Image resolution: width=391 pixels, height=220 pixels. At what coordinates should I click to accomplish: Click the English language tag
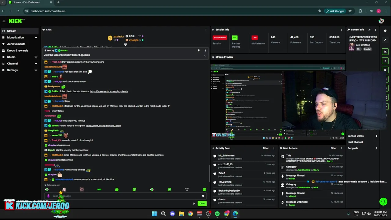tap(367, 49)
